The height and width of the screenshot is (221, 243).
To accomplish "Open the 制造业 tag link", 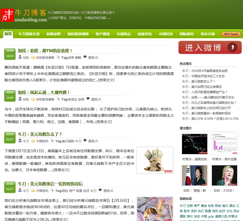I will (73, 99).
